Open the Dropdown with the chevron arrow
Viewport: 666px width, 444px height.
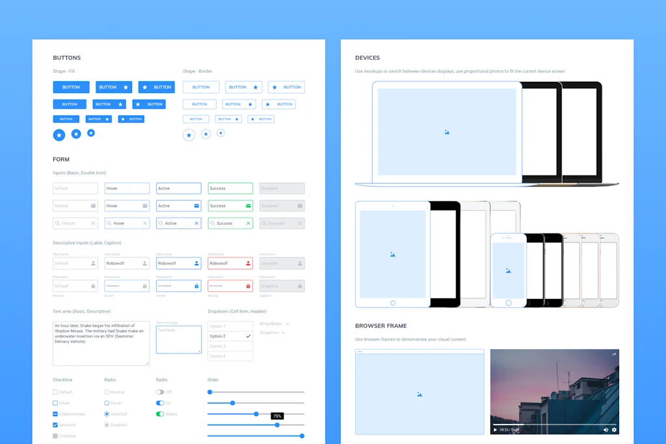point(288,324)
